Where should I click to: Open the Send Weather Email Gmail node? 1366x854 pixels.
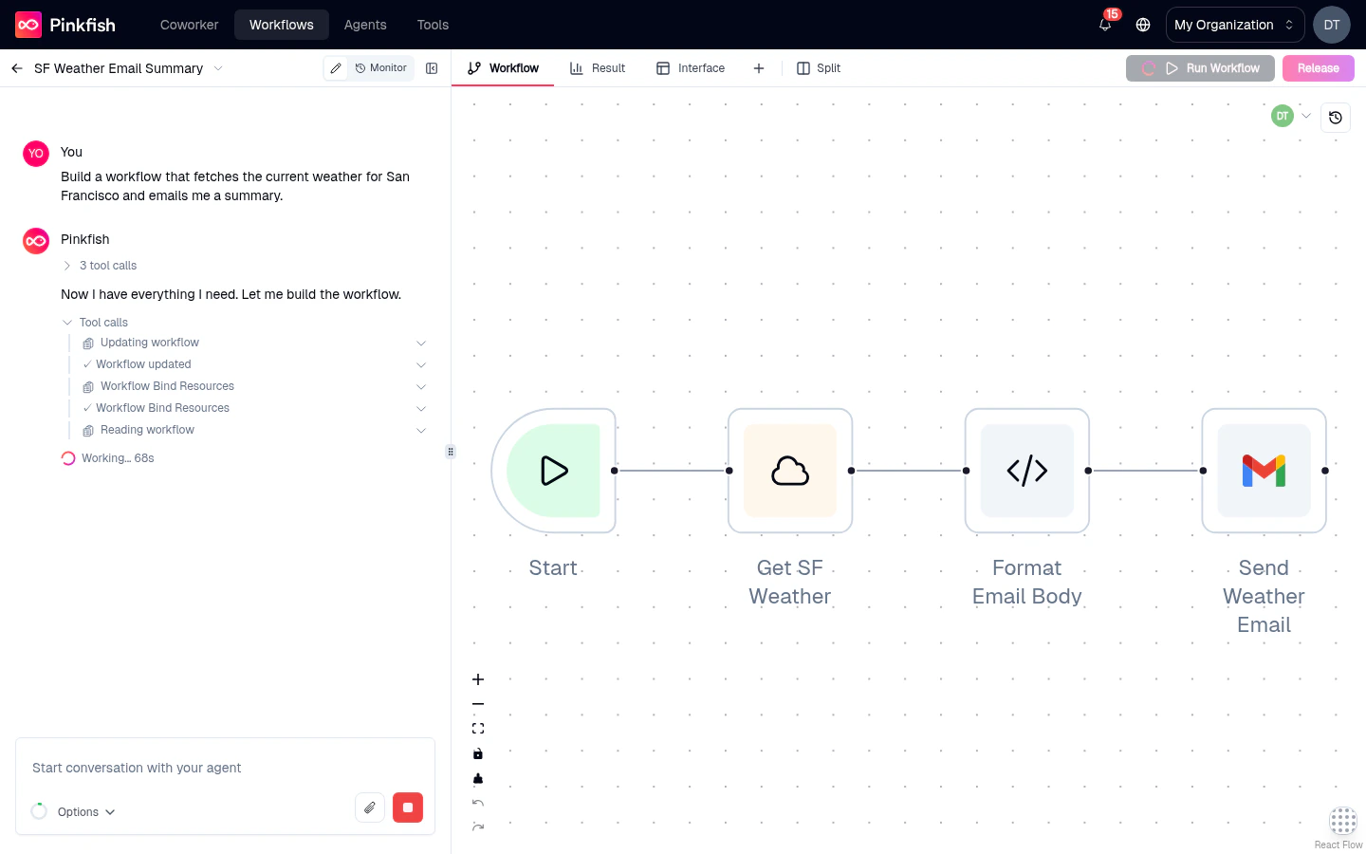1264,471
